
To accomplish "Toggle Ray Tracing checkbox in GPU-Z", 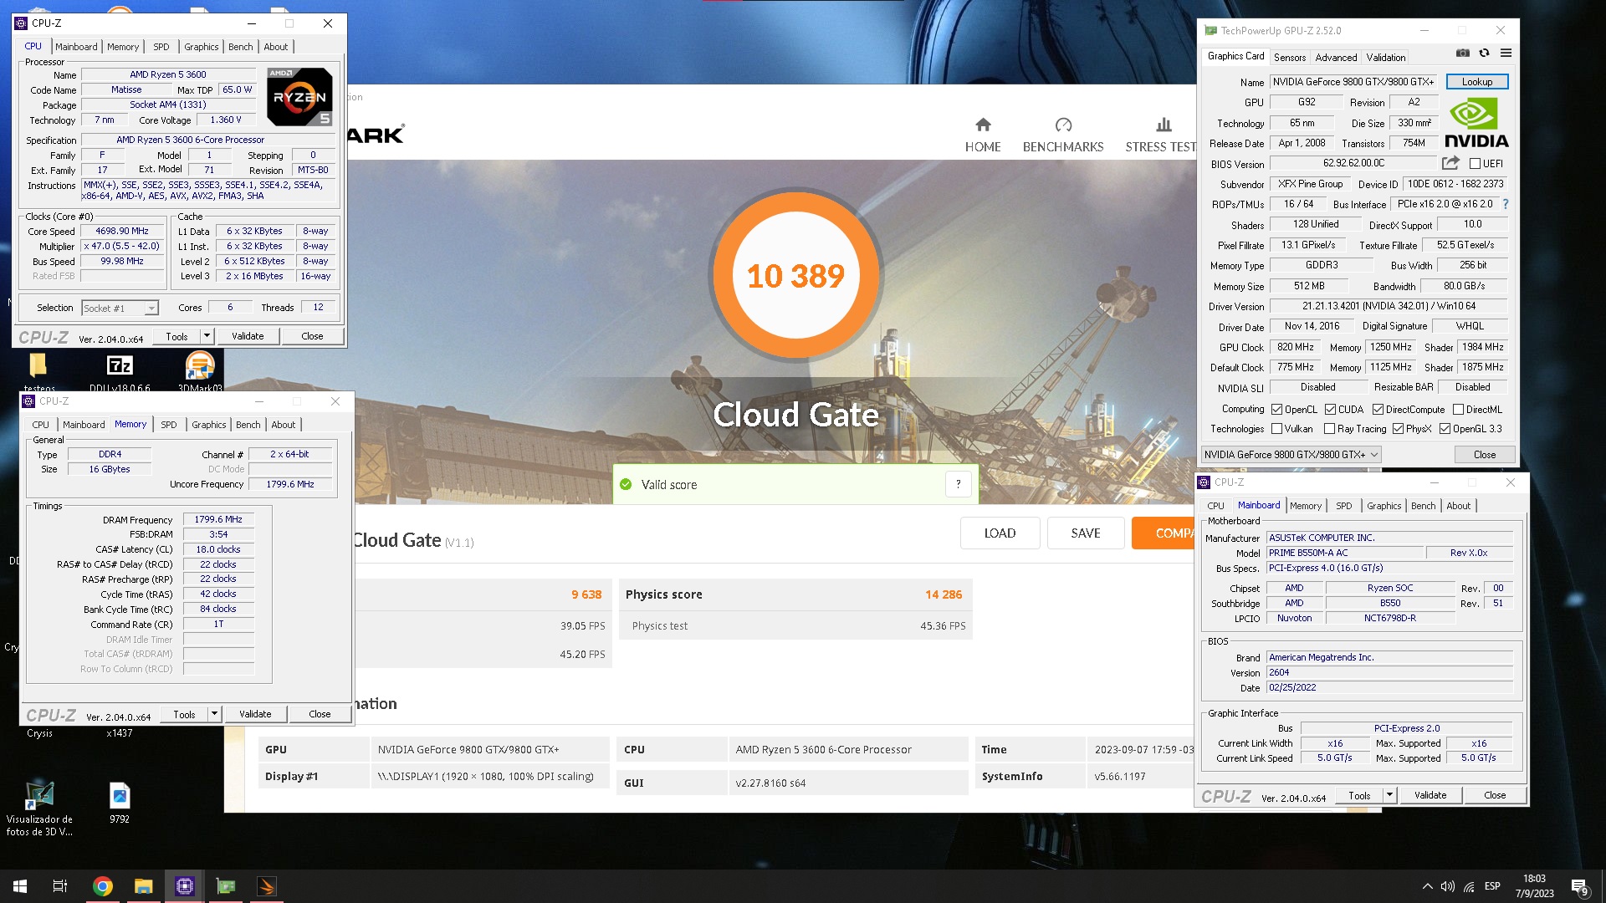I will (x=1329, y=429).
